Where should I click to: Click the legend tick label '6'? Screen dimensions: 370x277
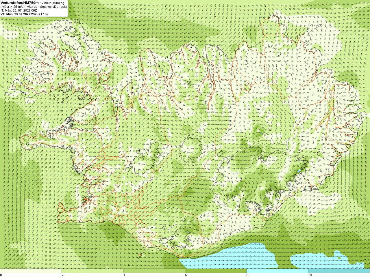[x=186, y=275]
